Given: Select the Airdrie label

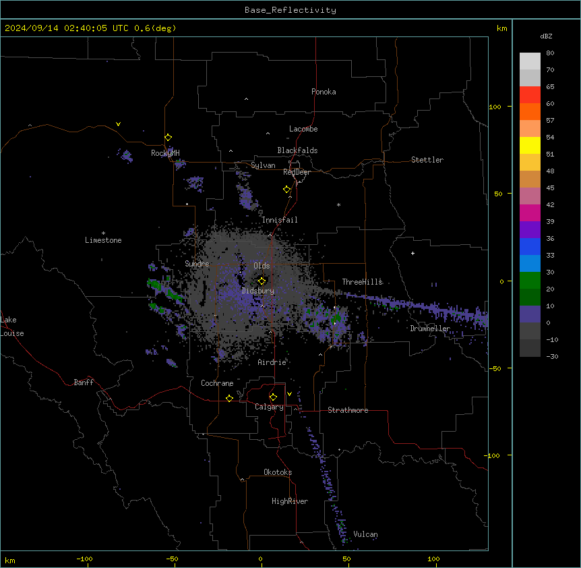Looking at the screenshot, I should (x=272, y=362).
